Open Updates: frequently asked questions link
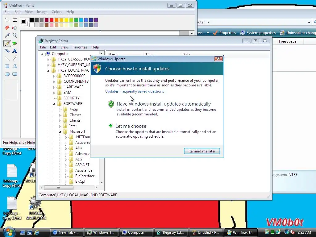316x237 pixels. (x=135, y=91)
